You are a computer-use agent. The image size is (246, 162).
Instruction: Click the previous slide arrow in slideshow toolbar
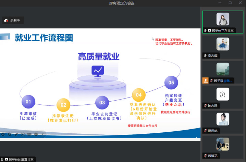[3, 134]
